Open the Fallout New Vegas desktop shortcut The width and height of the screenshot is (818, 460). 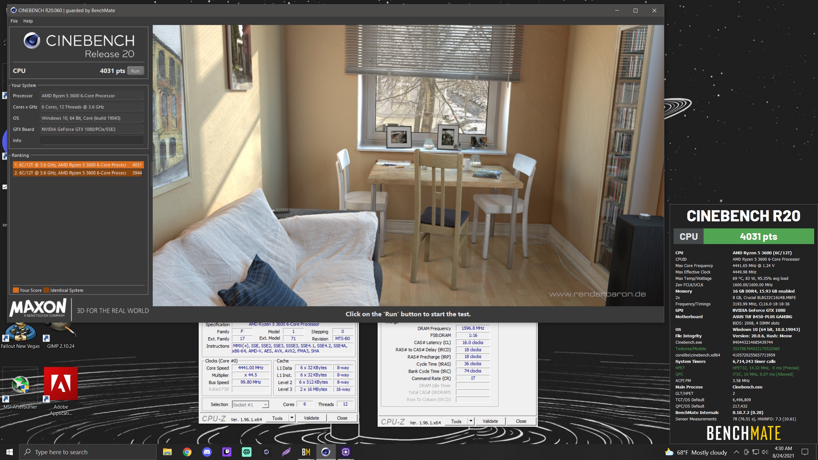click(20, 335)
